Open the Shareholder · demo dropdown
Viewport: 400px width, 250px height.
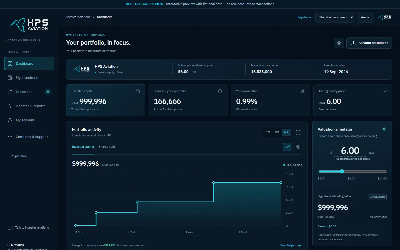[334, 17]
